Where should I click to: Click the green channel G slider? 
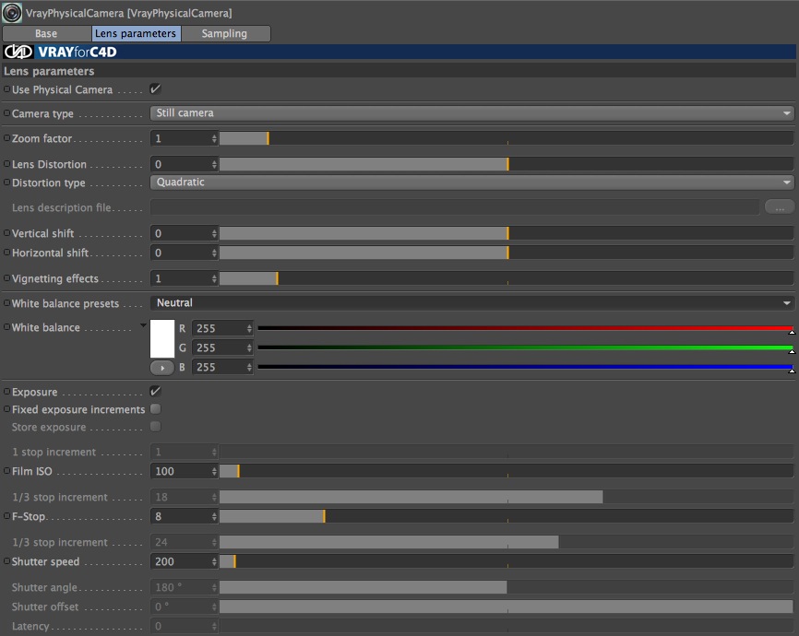(525, 347)
